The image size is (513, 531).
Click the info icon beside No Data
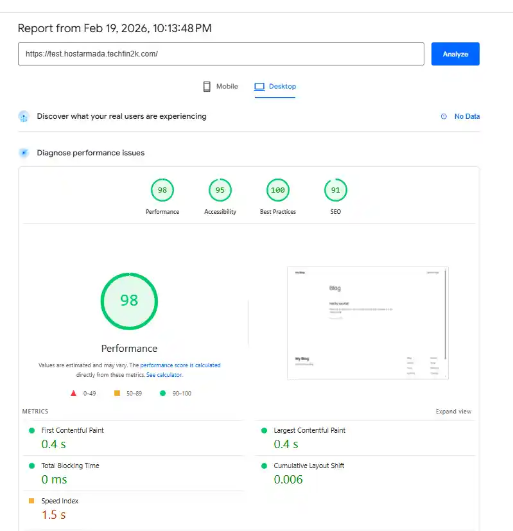click(x=444, y=116)
